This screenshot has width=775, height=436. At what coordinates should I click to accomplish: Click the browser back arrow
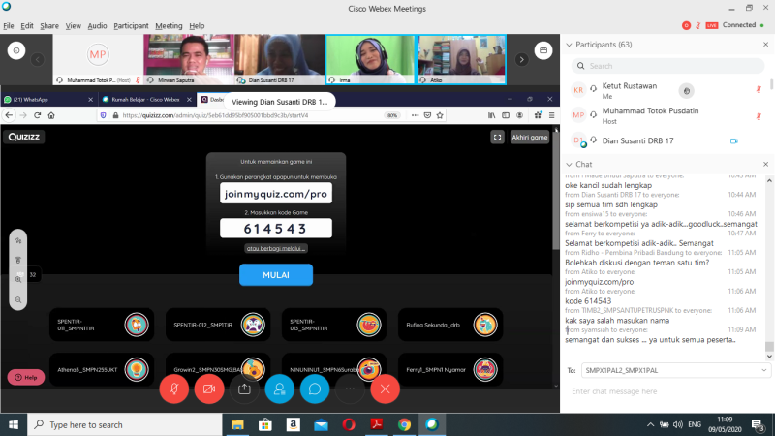[x=9, y=115]
